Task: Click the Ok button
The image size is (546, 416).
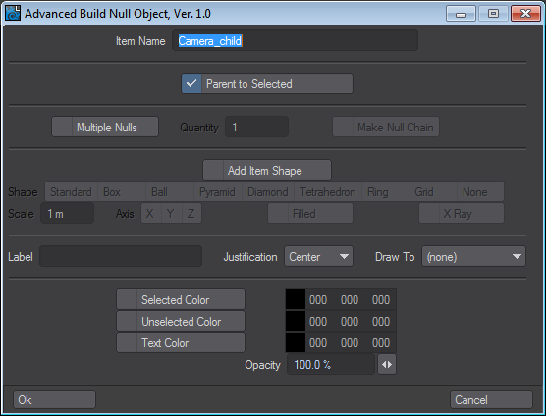Action: point(54,400)
